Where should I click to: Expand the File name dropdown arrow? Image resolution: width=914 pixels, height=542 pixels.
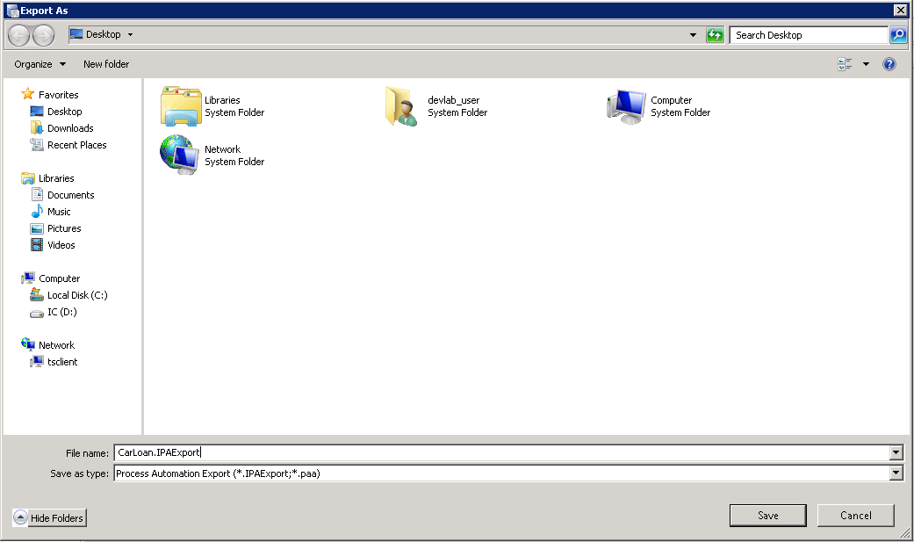point(896,453)
